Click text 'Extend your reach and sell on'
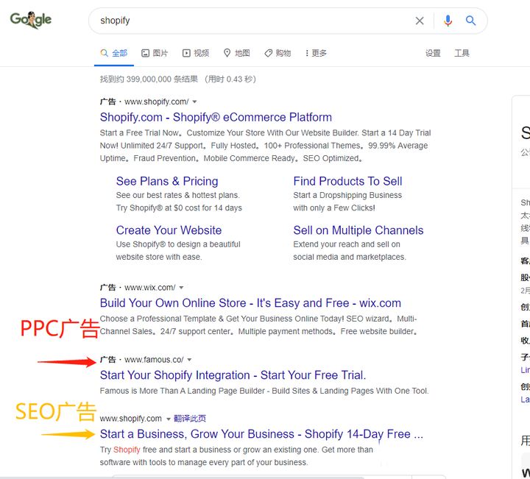This screenshot has height=479, width=530. click(x=347, y=244)
